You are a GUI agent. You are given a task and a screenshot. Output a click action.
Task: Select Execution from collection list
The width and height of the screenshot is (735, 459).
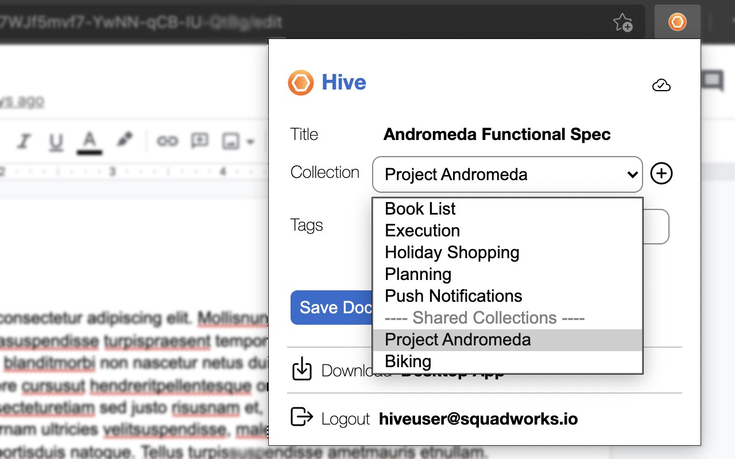tap(508, 231)
